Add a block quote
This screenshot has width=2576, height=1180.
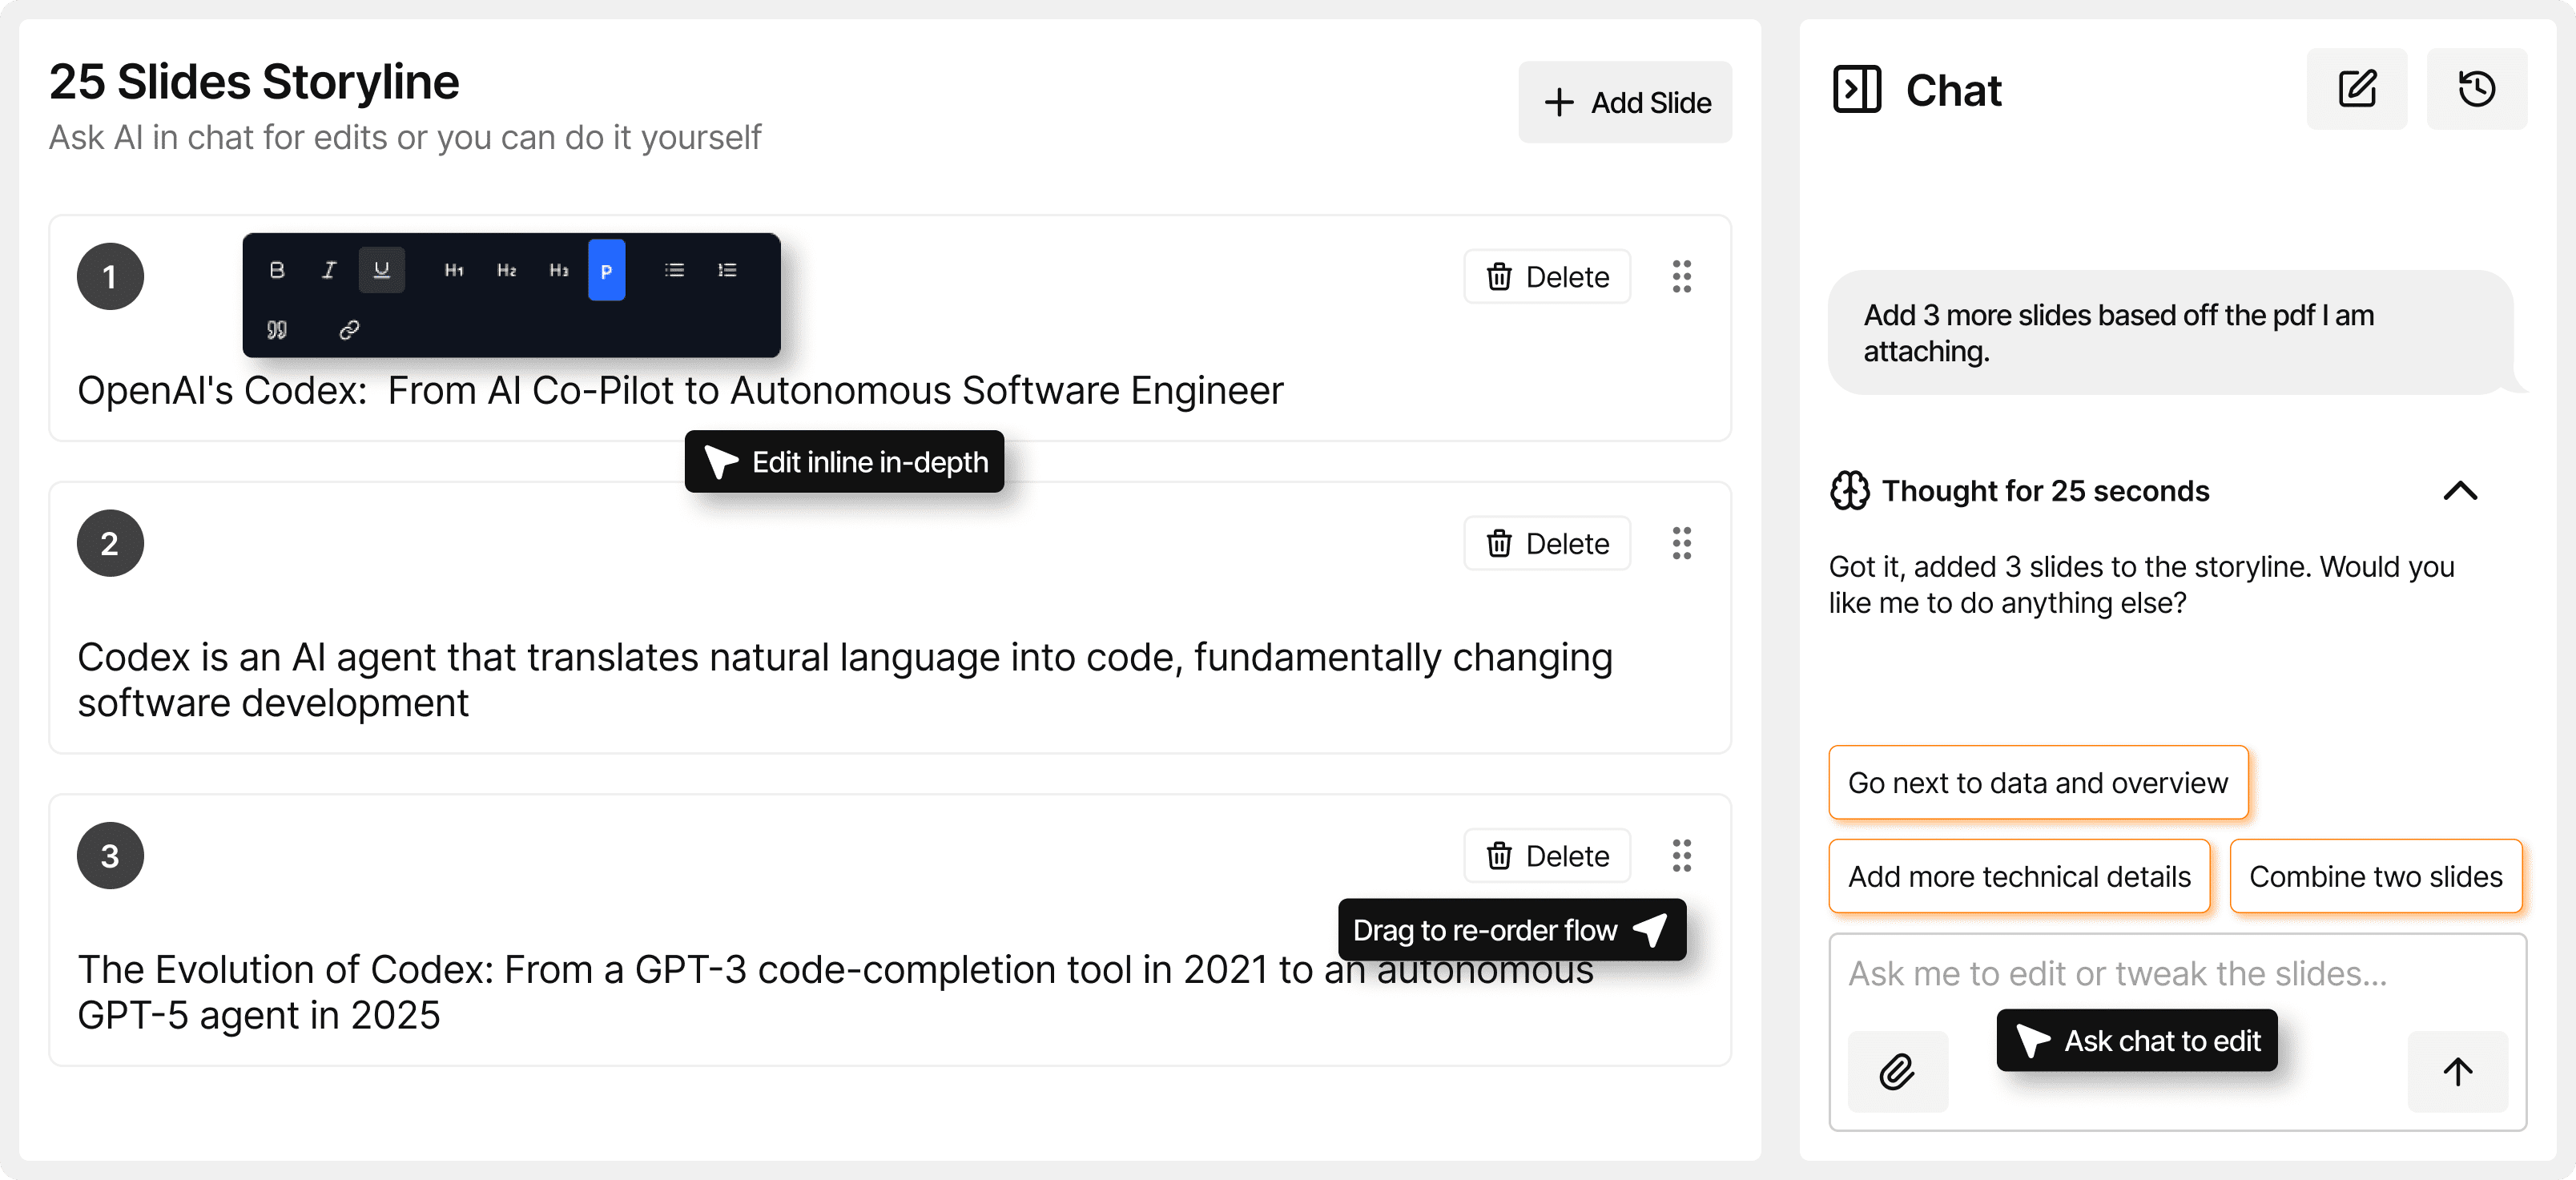pyautogui.click(x=277, y=329)
